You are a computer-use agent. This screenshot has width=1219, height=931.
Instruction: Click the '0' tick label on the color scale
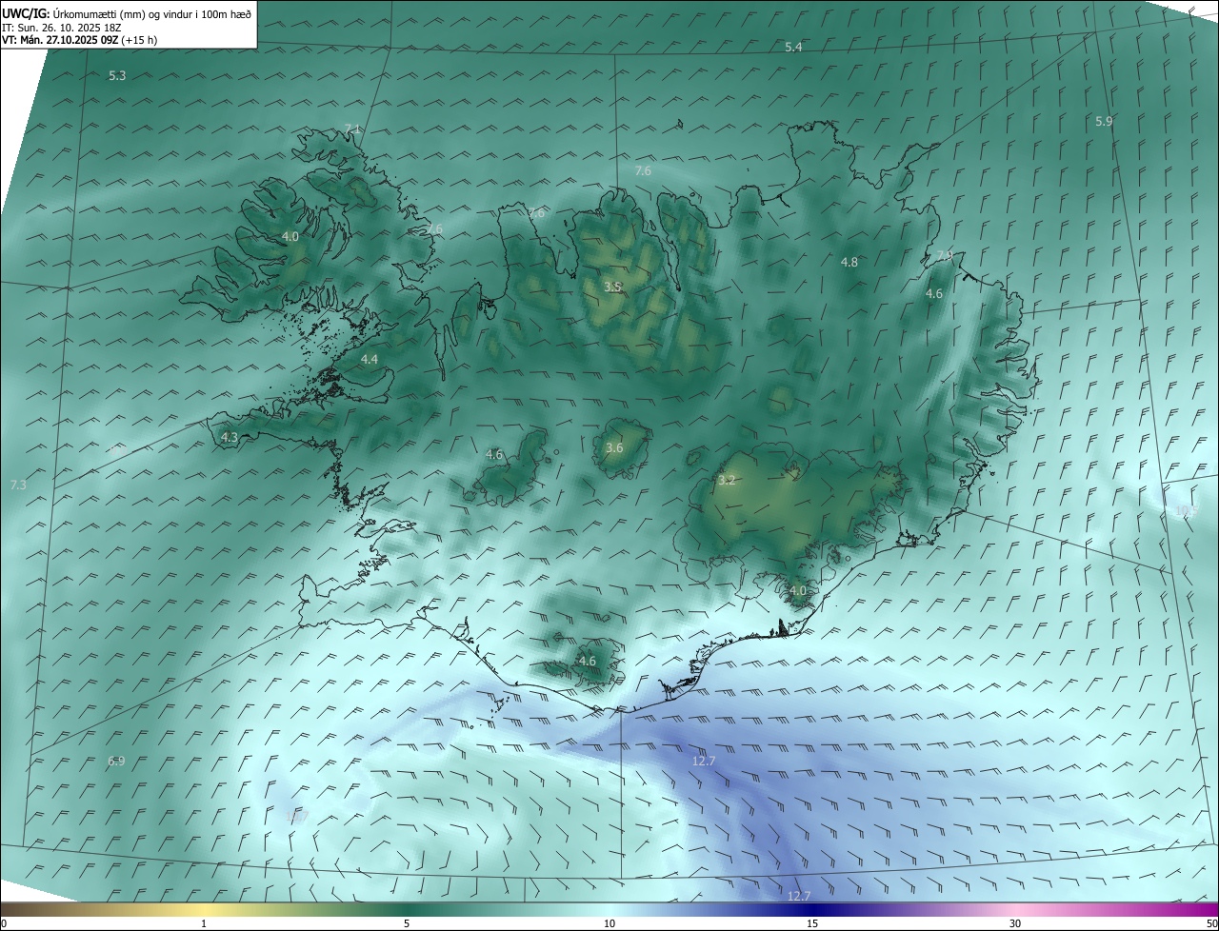pyautogui.click(x=4, y=923)
